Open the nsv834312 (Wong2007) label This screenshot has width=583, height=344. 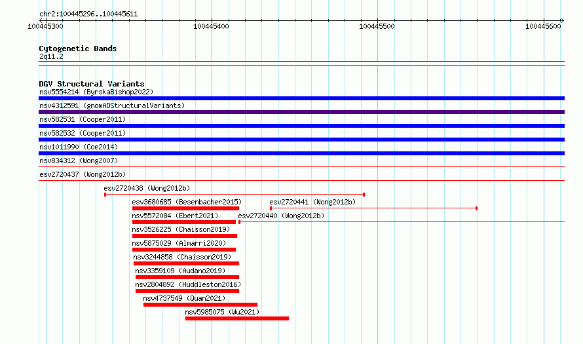[x=79, y=161]
